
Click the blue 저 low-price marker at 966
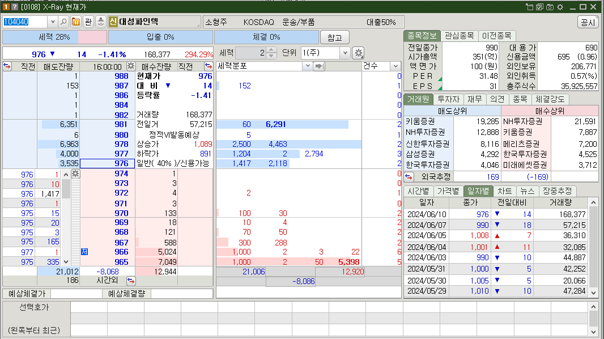pyautogui.click(x=85, y=252)
